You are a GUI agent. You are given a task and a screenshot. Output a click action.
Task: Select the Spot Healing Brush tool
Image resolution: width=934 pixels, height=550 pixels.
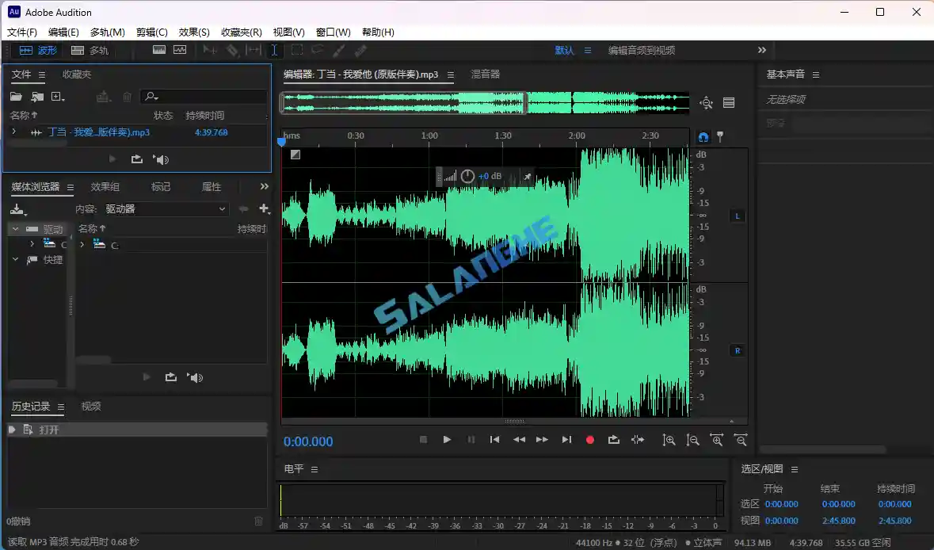tap(359, 50)
